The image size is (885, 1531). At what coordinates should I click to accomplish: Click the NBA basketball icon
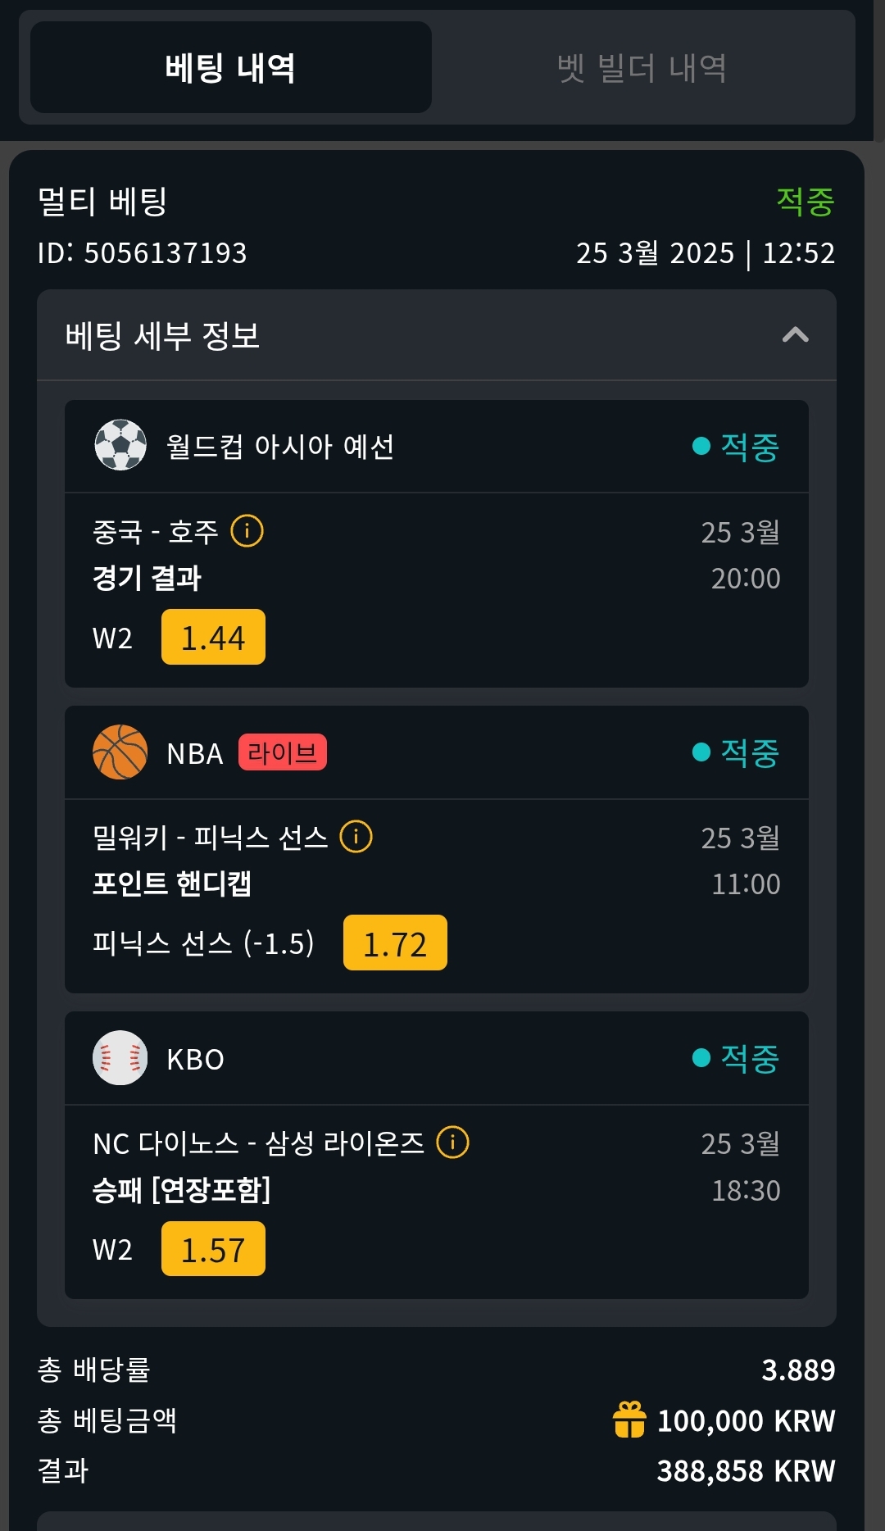[x=120, y=752]
